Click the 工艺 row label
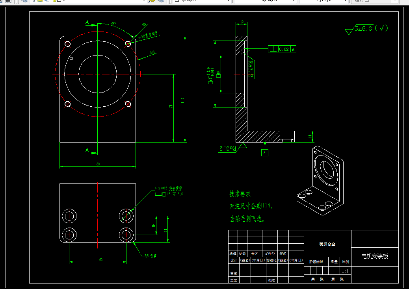This screenshot has height=289, width=409. point(233,280)
